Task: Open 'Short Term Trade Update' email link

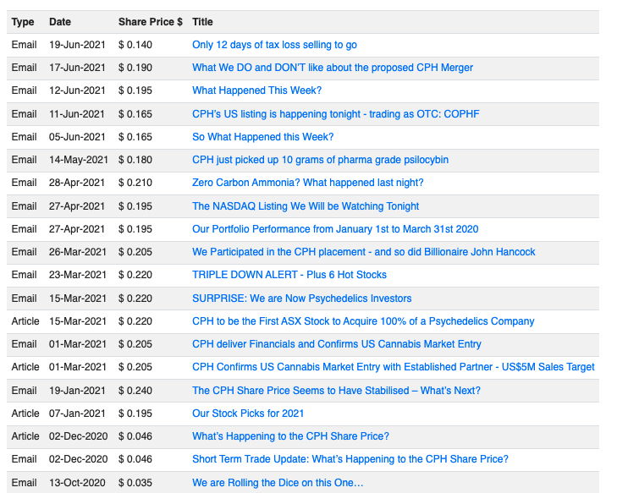Action: 350,458
